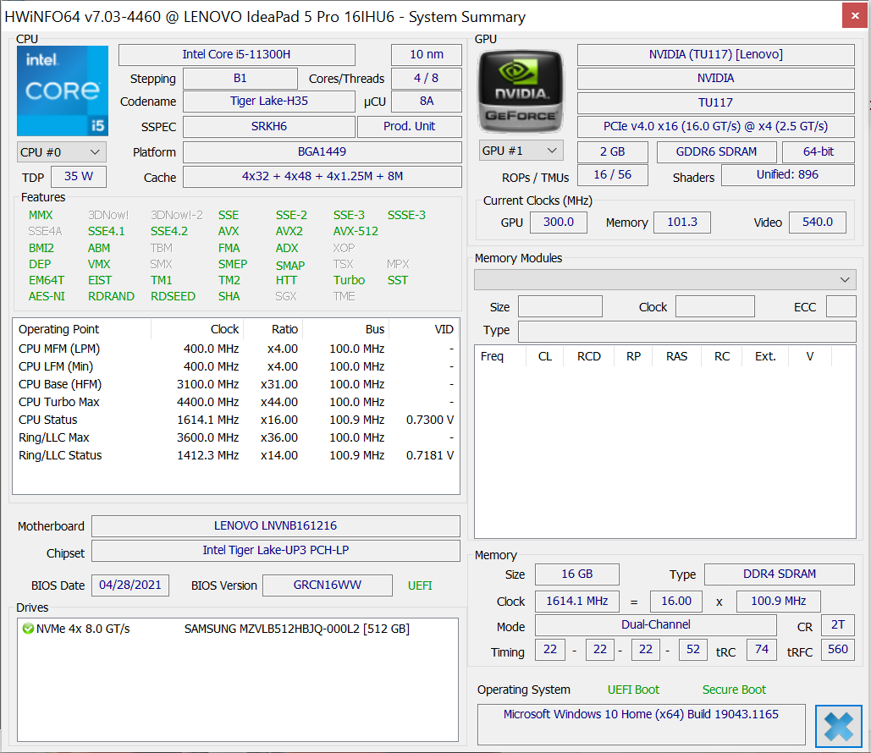
Task: Click the Memory Modules Clock field
Action: [715, 306]
